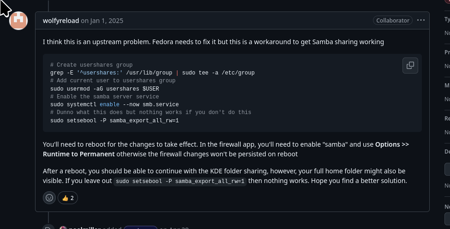Click the "# Enable the samba server service" comment
The width and height of the screenshot is (450, 229).
[105, 97]
